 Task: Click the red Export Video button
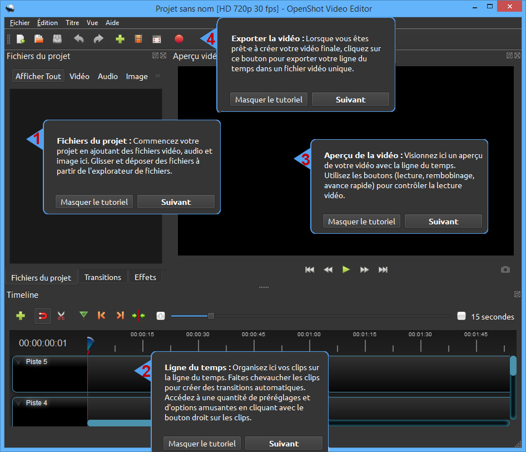click(179, 39)
